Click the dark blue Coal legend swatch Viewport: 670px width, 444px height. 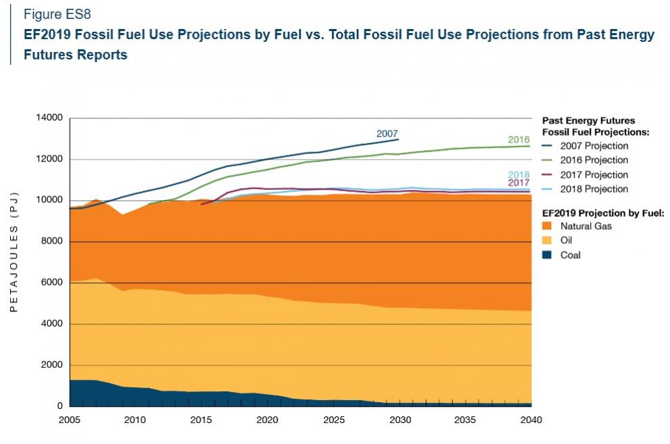click(548, 255)
